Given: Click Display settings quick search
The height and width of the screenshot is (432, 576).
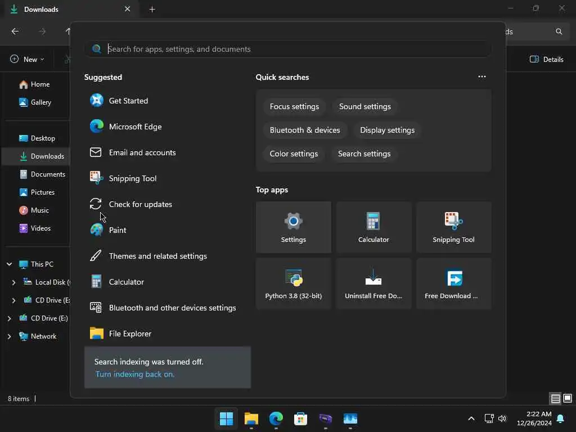Looking at the screenshot, I should click(x=387, y=130).
